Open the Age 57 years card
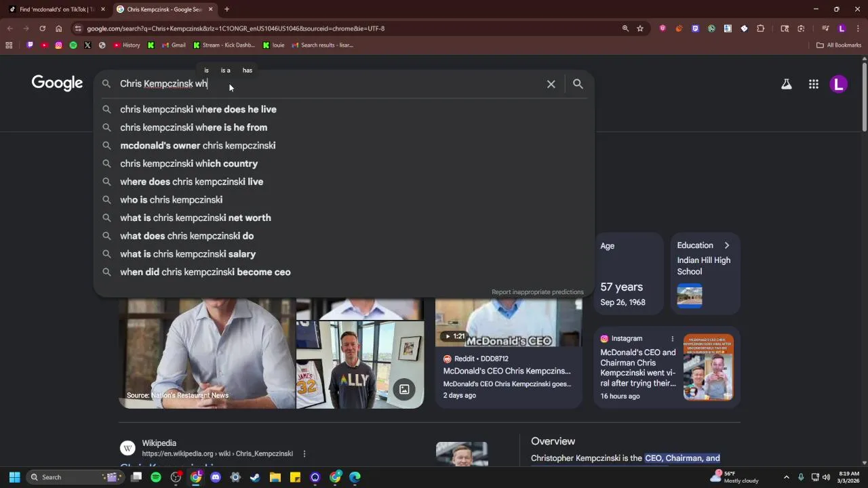This screenshot has width=868, height=488. tap(629, 273)
